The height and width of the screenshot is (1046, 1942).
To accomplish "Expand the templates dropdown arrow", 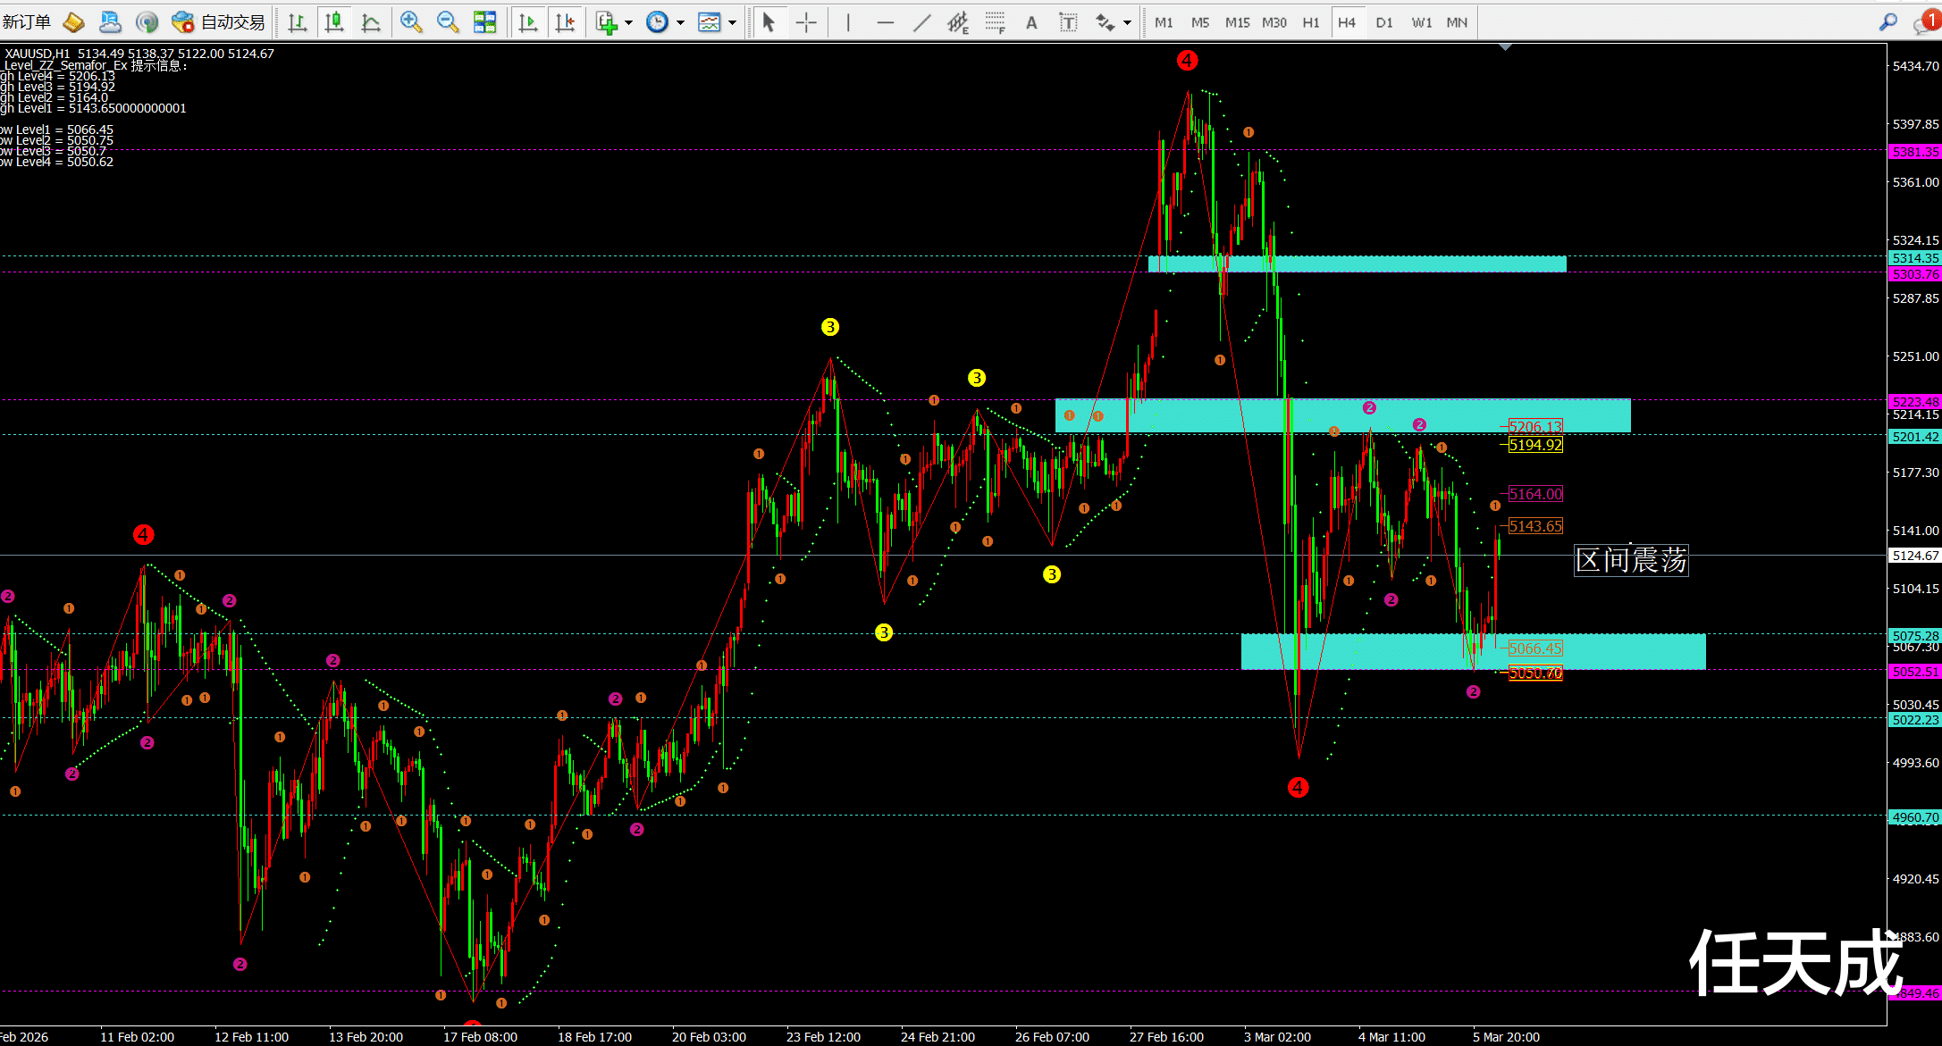I will (733, 22).
